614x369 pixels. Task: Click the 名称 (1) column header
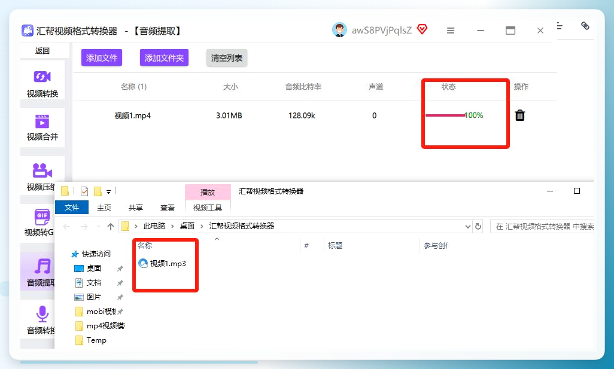tap(133, 87)
